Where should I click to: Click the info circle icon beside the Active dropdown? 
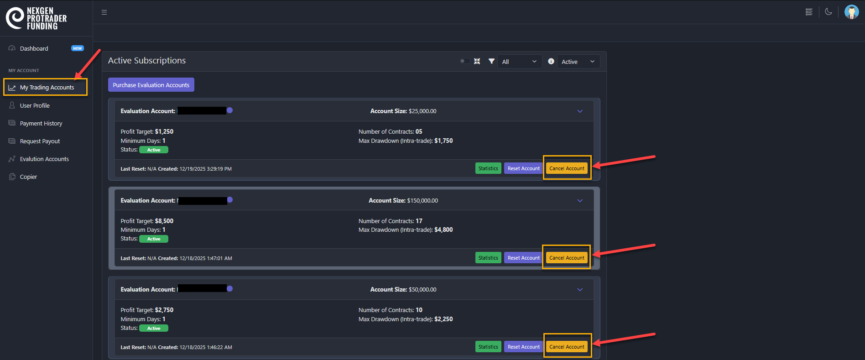551,61
